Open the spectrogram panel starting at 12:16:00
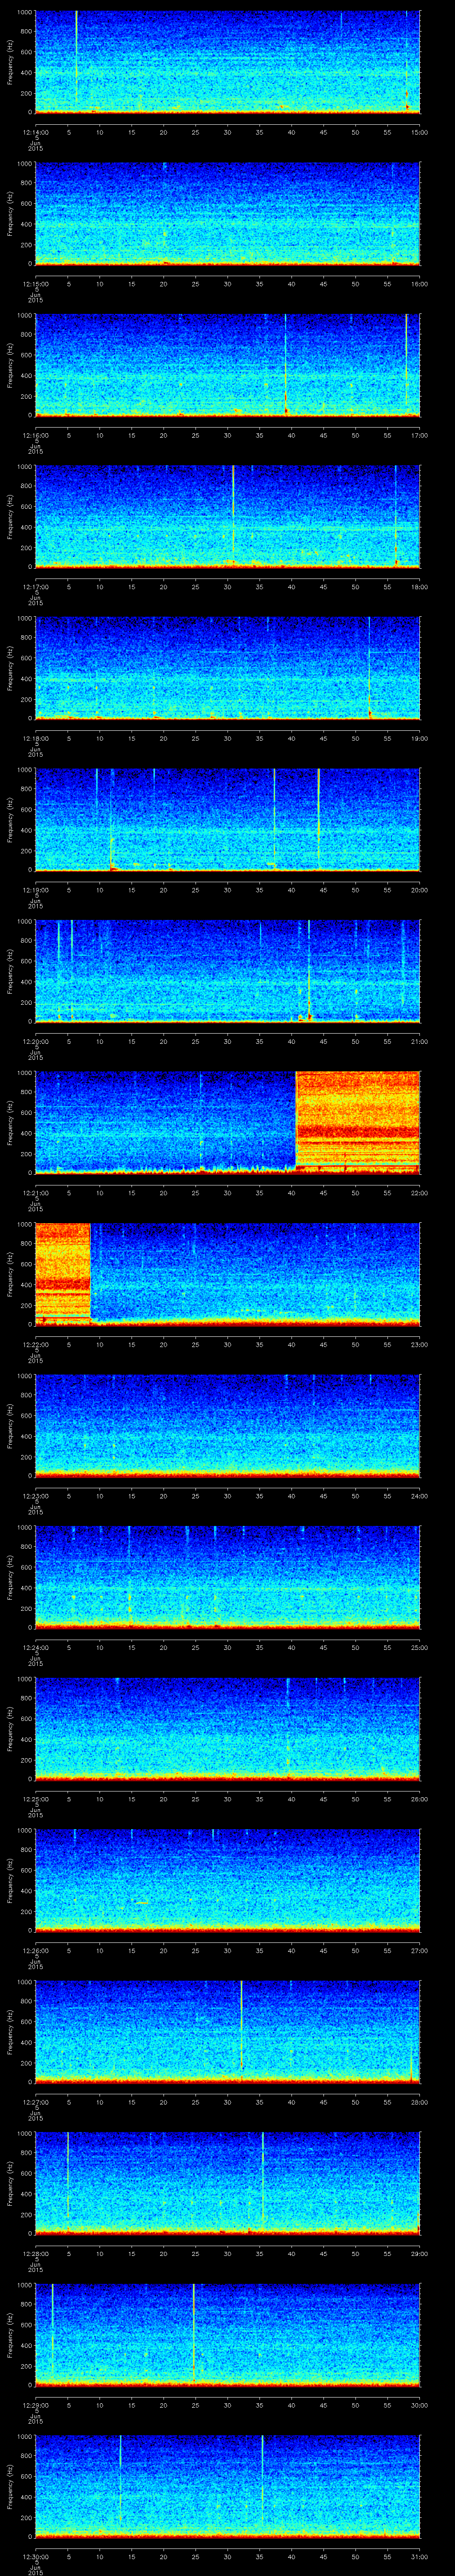 click(x=227, y=365)
